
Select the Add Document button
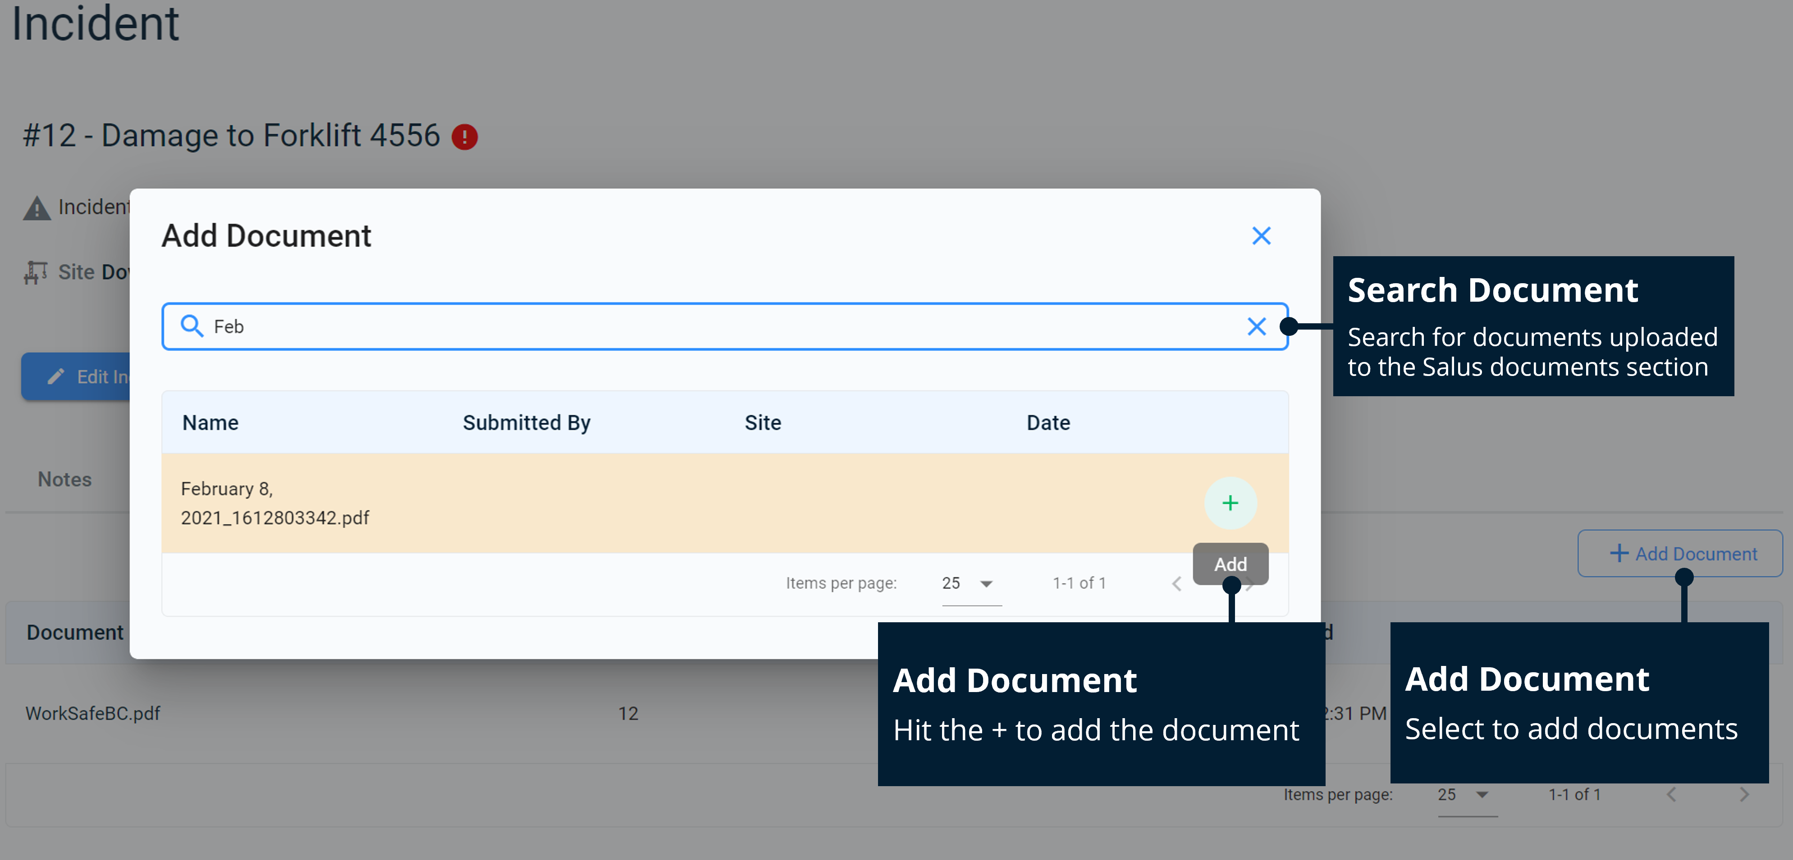pyautogui.click(x=1679, y=553)
